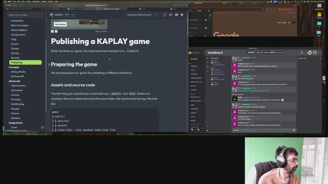This screenshot has width=328, height=184.
Task: Open Safari Bookmarks menu
Action: [x=36, y=2]
